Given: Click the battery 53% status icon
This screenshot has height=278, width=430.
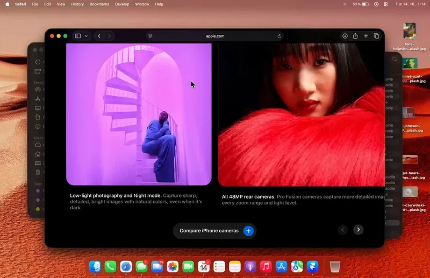Looking at the screenshot, I should [361, 4].
